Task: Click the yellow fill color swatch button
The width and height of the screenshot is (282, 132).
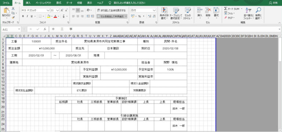Action: tap(48, 16)
